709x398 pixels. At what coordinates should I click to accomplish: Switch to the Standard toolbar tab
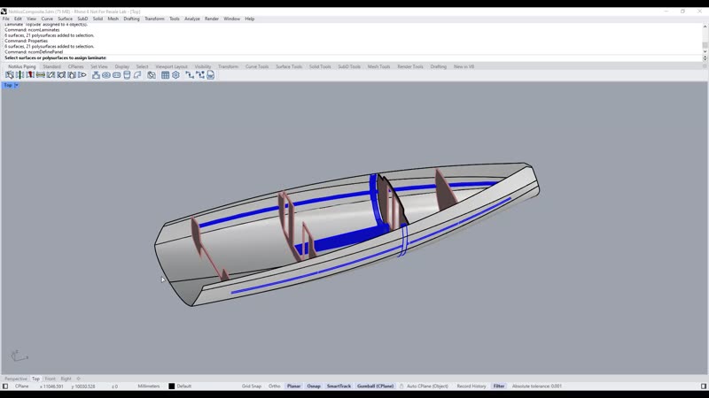point(51,67)
